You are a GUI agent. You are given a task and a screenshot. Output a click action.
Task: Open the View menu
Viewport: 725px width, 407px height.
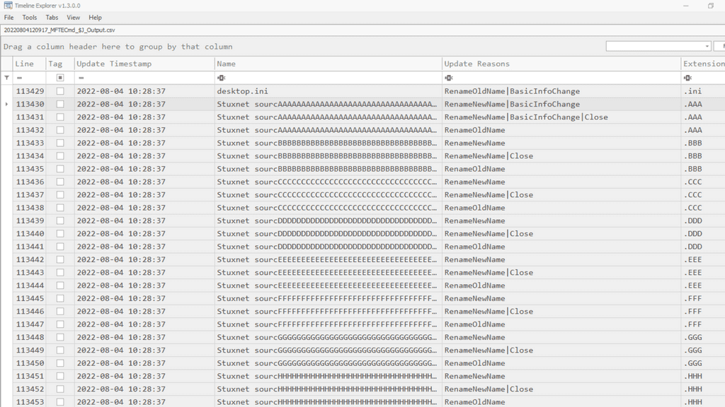pyautogui.click(x=74, y=18)
